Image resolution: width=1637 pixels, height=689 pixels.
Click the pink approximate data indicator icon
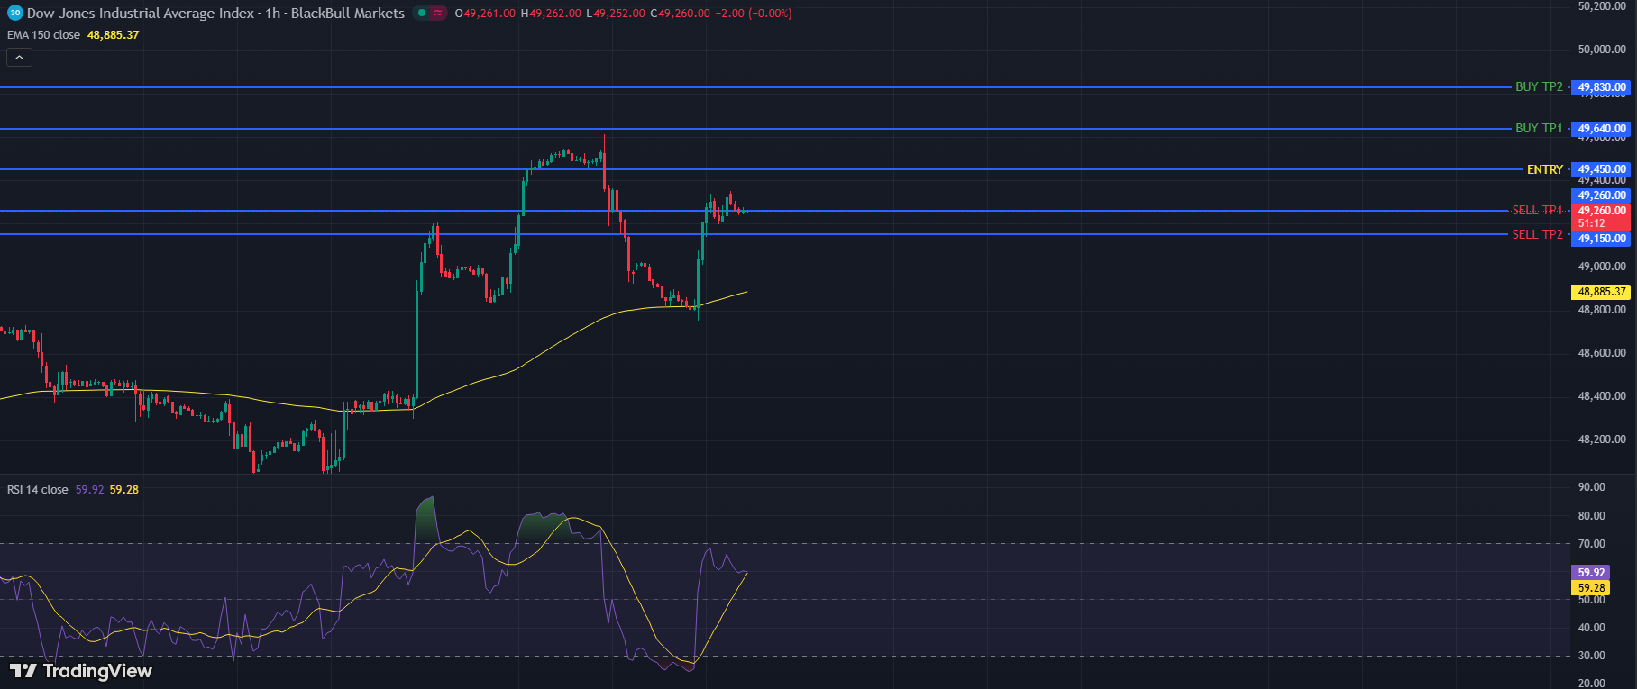pos(438,14)
